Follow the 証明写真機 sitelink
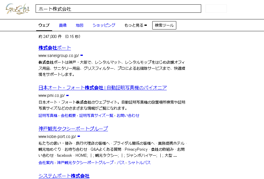Viewport: 264px width, 179px height. click(x=48, y=115)
